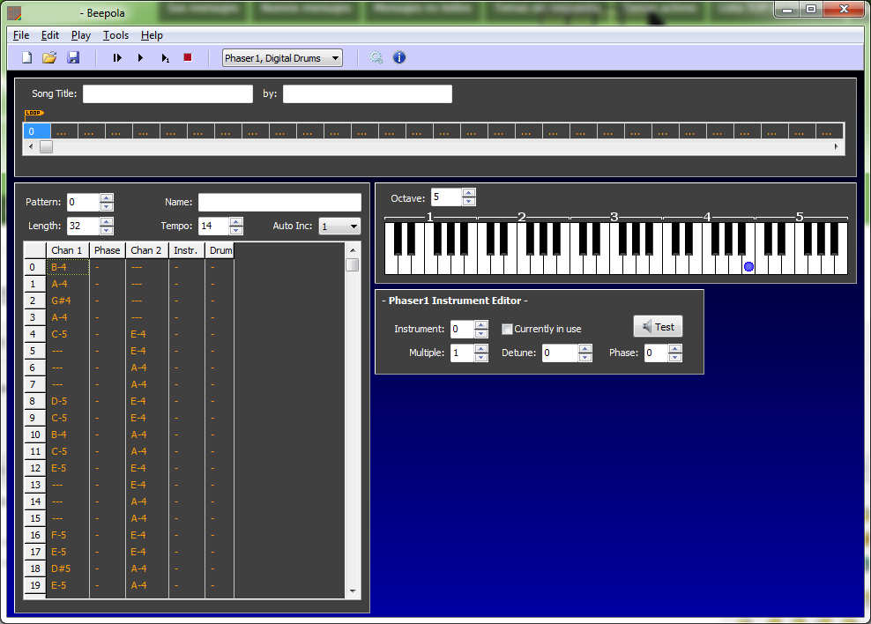Select G#4 note in row 2

[67, 301]
